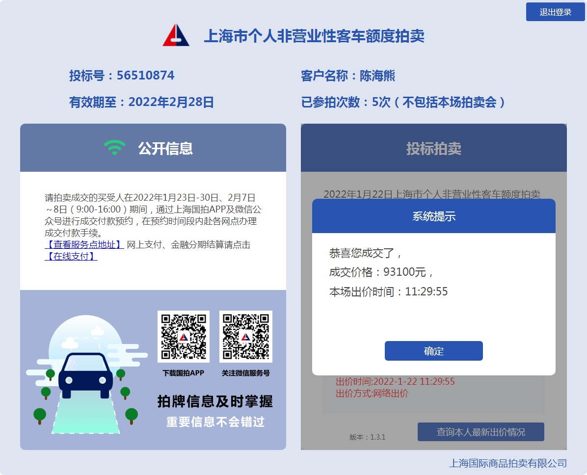
Task: Click the red 出价方式:网络出价 text
Action: (372, 394)
